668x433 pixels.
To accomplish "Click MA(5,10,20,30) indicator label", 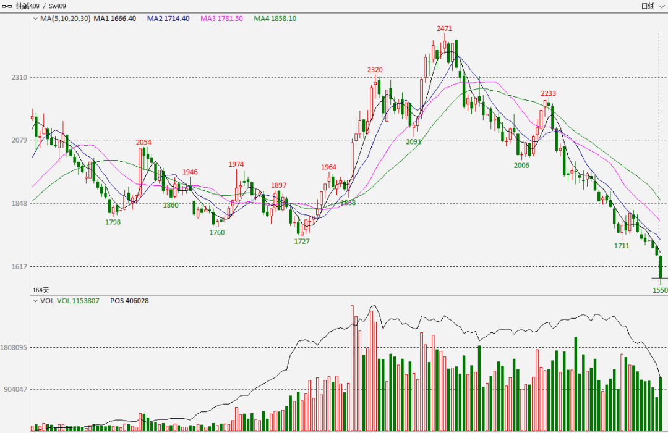I will [65, 19].
